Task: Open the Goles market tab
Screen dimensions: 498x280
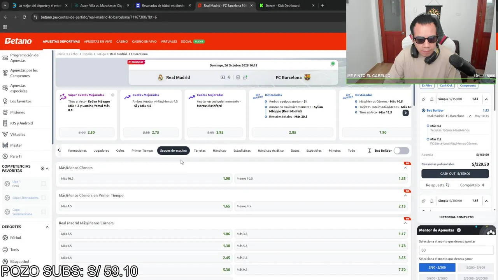Action: (120, 150)
